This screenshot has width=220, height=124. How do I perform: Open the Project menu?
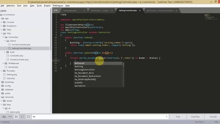(47, 6)
